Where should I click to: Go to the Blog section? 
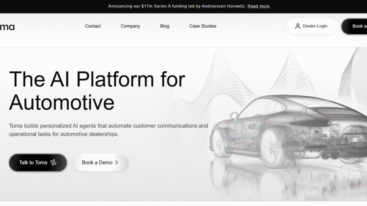coord(165,26)
